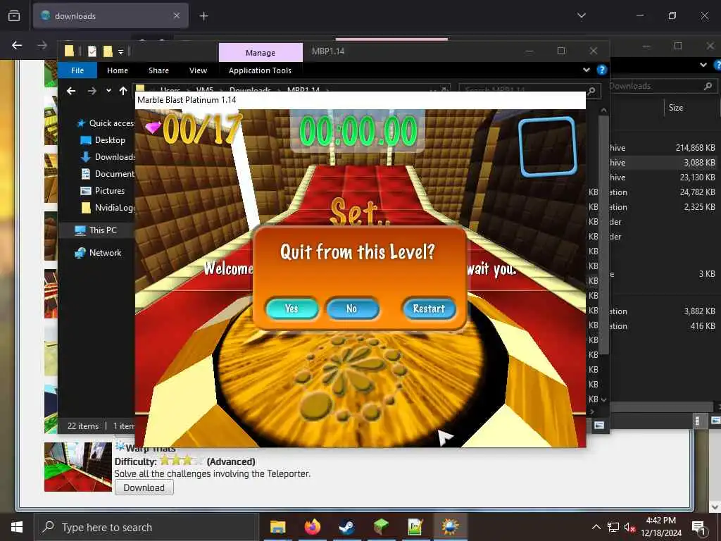The width and height of the screenshot is (721, 541).
Task: Click the Properties quick access toolbar icon
Action: tap(92, 51)
